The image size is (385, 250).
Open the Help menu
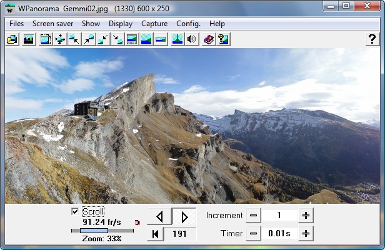(x=217, y=24)
